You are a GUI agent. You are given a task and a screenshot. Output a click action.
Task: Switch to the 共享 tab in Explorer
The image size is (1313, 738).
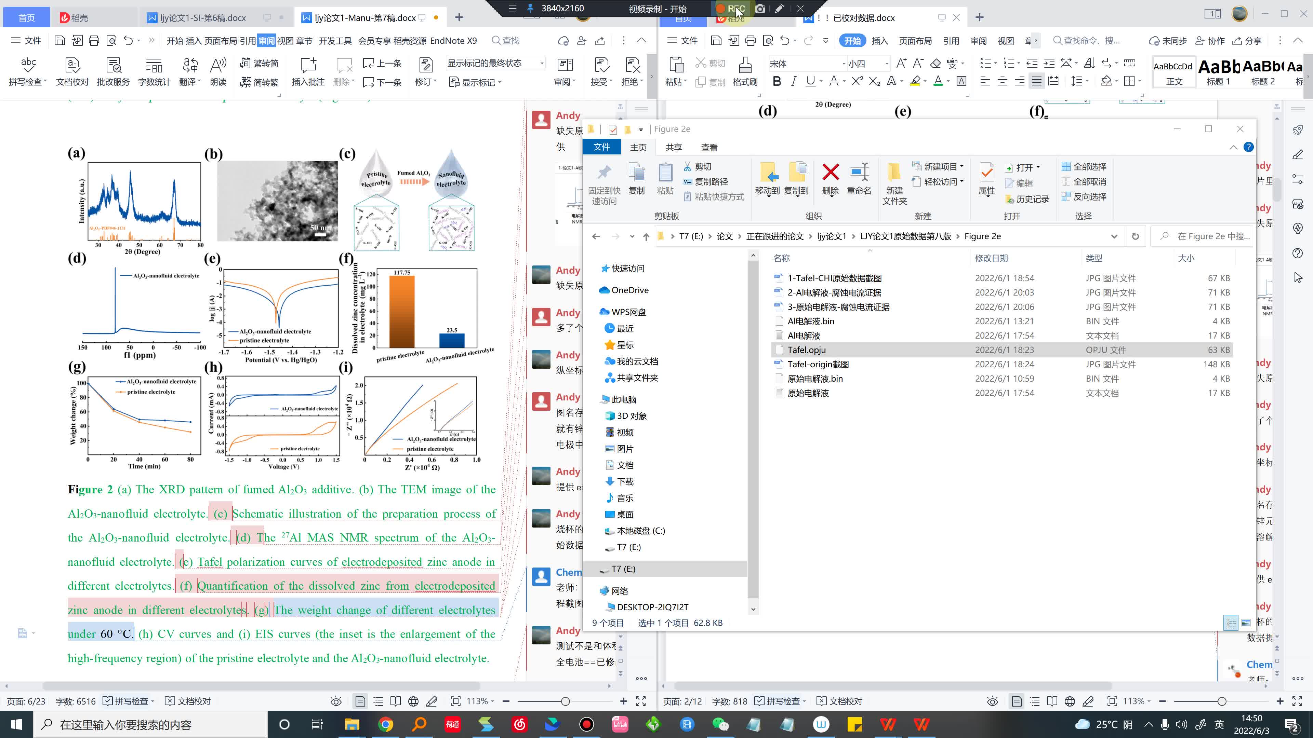(674, 147)
